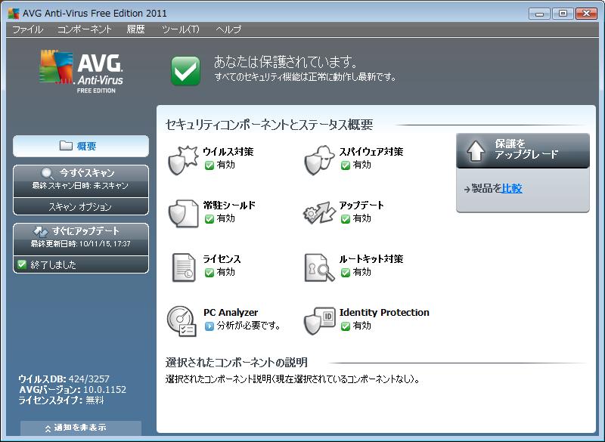
Task: Select the アップデート component label
Action: (361, 205)
